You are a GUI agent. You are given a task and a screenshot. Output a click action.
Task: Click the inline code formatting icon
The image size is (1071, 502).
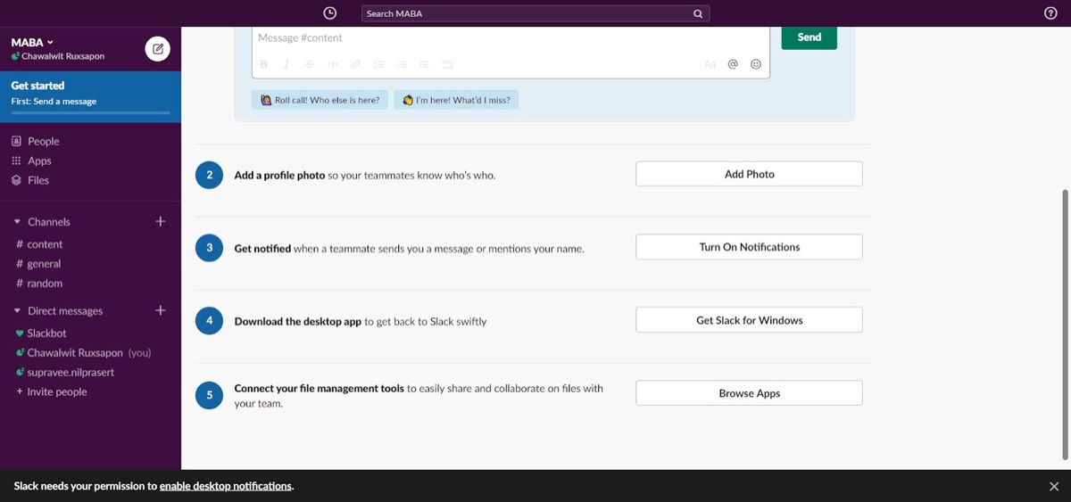(x=333, y=64)
